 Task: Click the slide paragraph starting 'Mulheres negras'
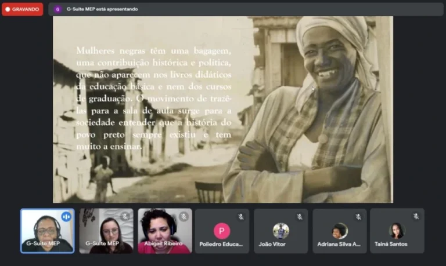[x=154, y=99]
